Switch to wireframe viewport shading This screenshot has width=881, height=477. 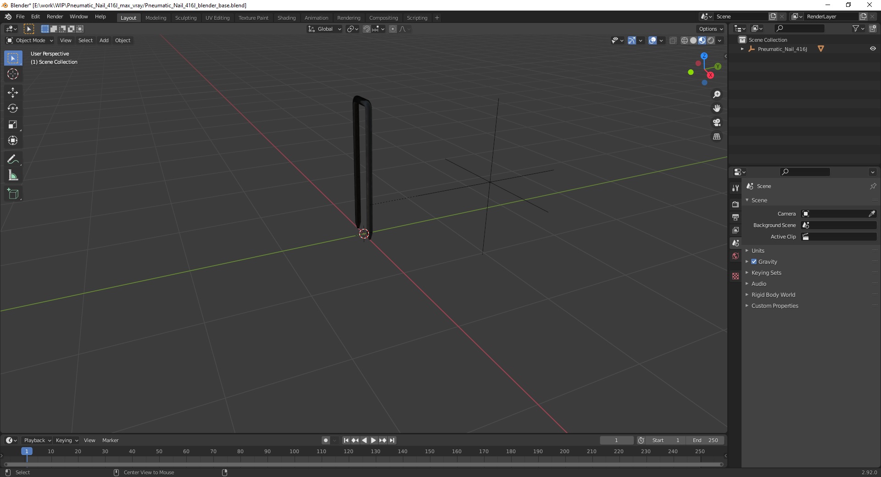coord(685,40)
